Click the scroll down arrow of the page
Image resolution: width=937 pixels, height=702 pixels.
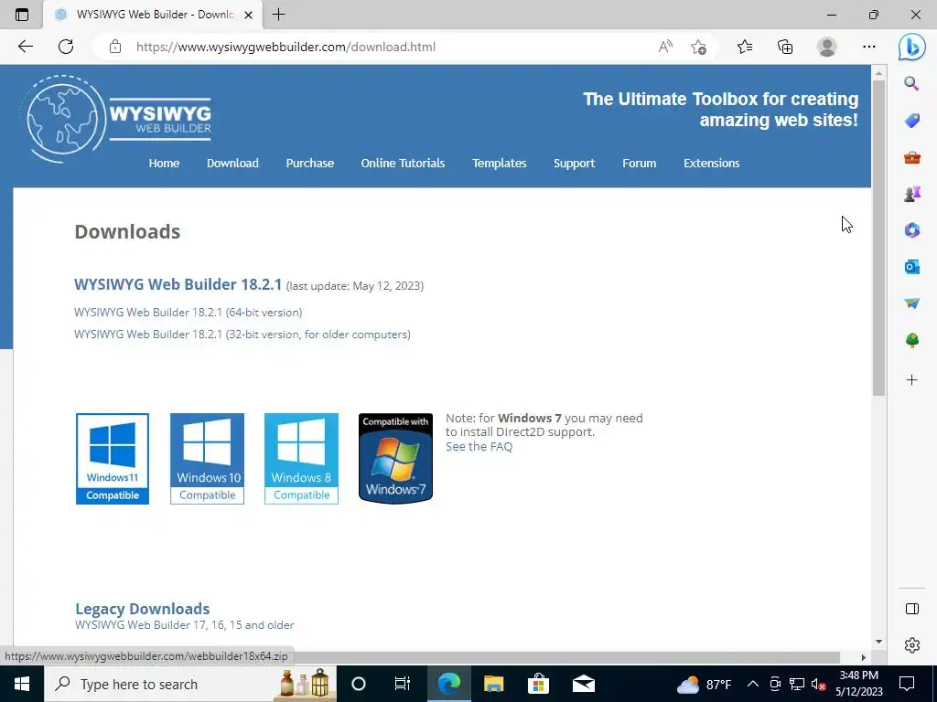pyautogui.click(x=878, y=642)
